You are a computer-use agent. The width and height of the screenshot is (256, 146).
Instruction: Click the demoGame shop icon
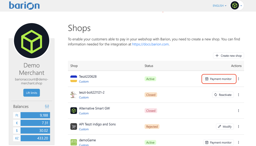[74, 142]
